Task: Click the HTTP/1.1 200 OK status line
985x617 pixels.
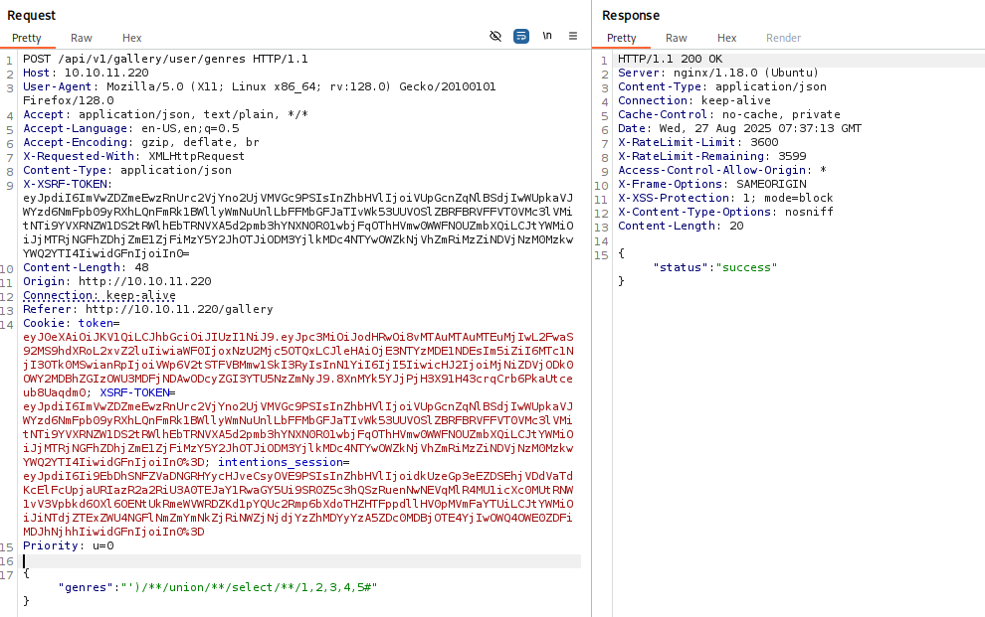Action: click(x=671, y=59)
